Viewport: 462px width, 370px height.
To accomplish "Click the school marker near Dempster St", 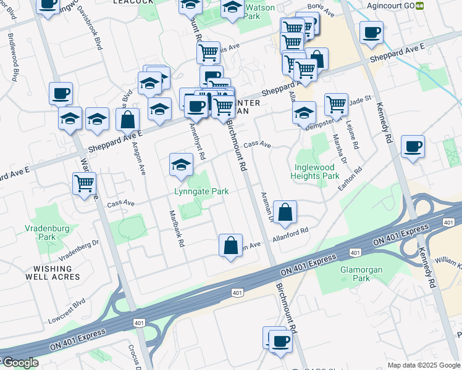I will pyautogui.click(x=304, y=115).
